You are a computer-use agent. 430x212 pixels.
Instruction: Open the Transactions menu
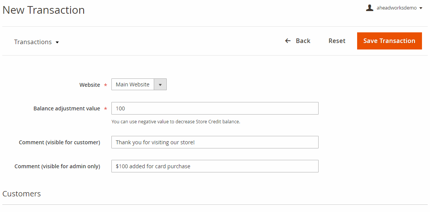pos(33,42)
